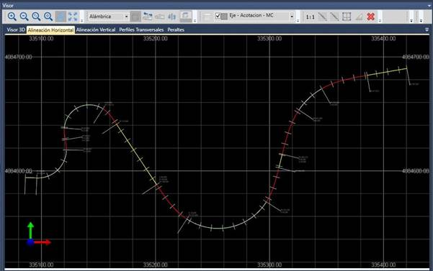Click the gray color swatch beside checkbox
Screen dimensions: 433x271
click(x=224, y=17)
